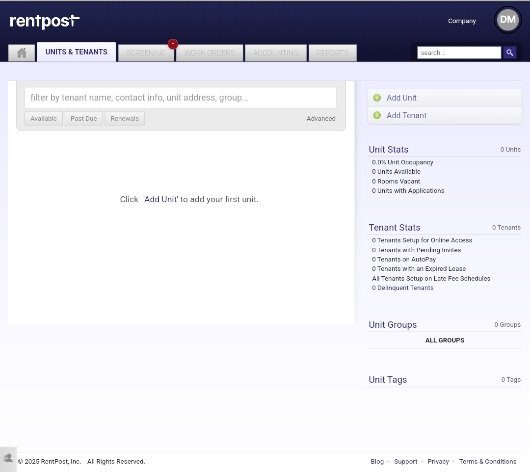
Task: Click the Unit Tags heading
Action: pos(388,380)
